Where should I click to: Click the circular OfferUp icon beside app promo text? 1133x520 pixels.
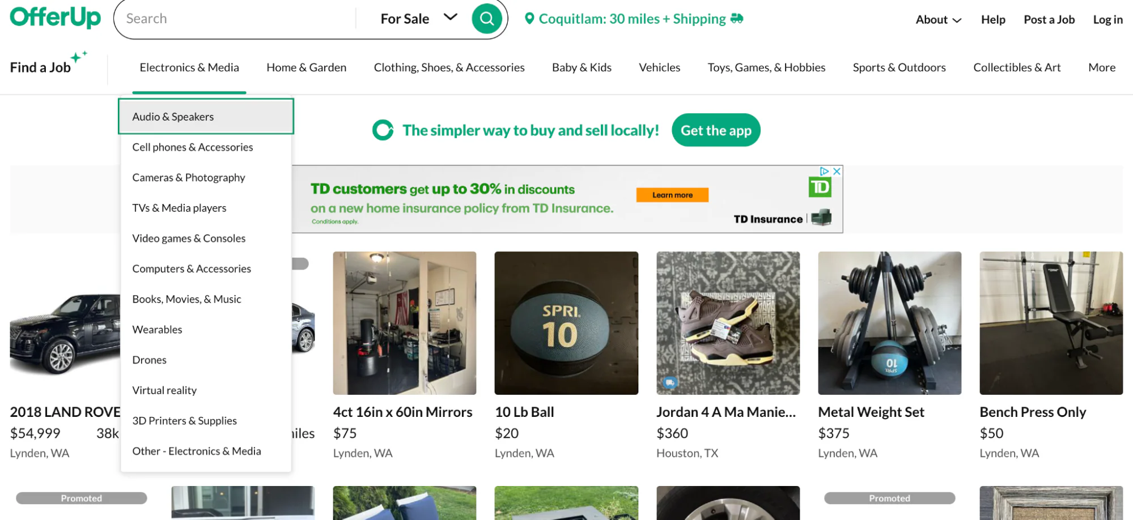[x=383, y=130]
